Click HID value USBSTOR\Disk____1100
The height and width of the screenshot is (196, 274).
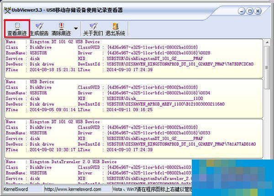[x=155, y=98]
